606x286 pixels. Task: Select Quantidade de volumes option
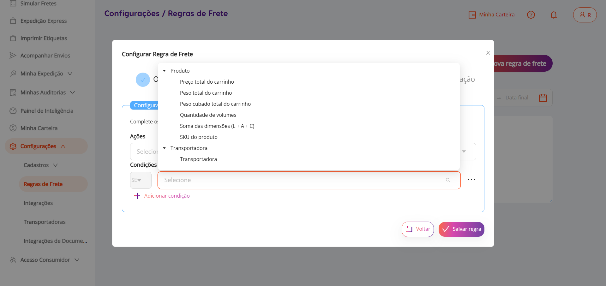coord(208,115)
